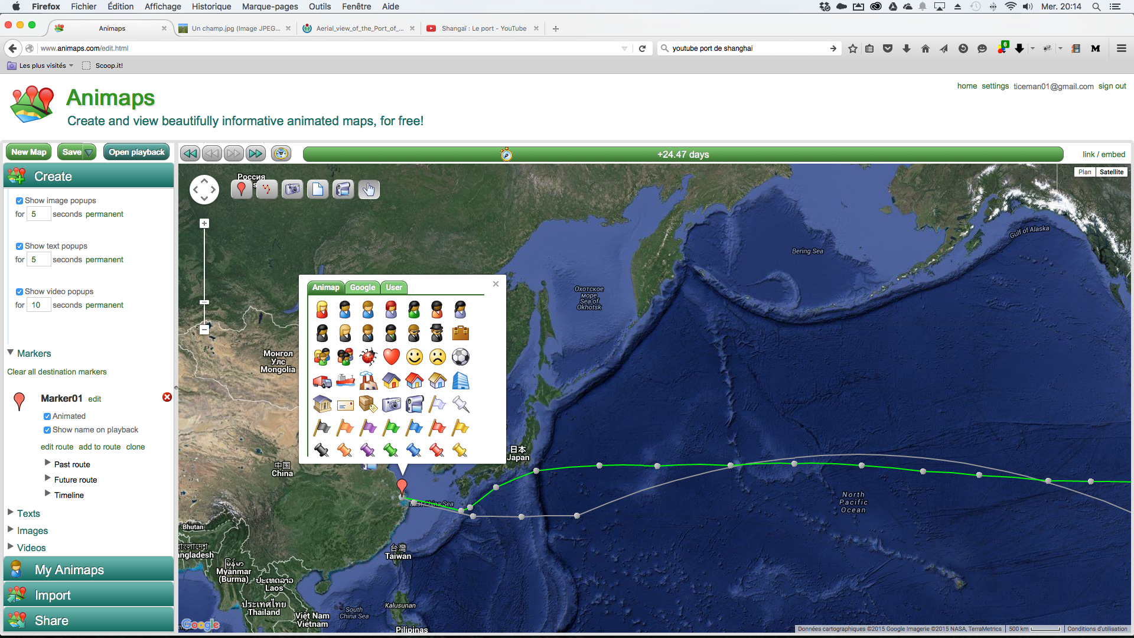Open the Marque-pages menu
The image size is (1134, 638).
click(270, 6)
